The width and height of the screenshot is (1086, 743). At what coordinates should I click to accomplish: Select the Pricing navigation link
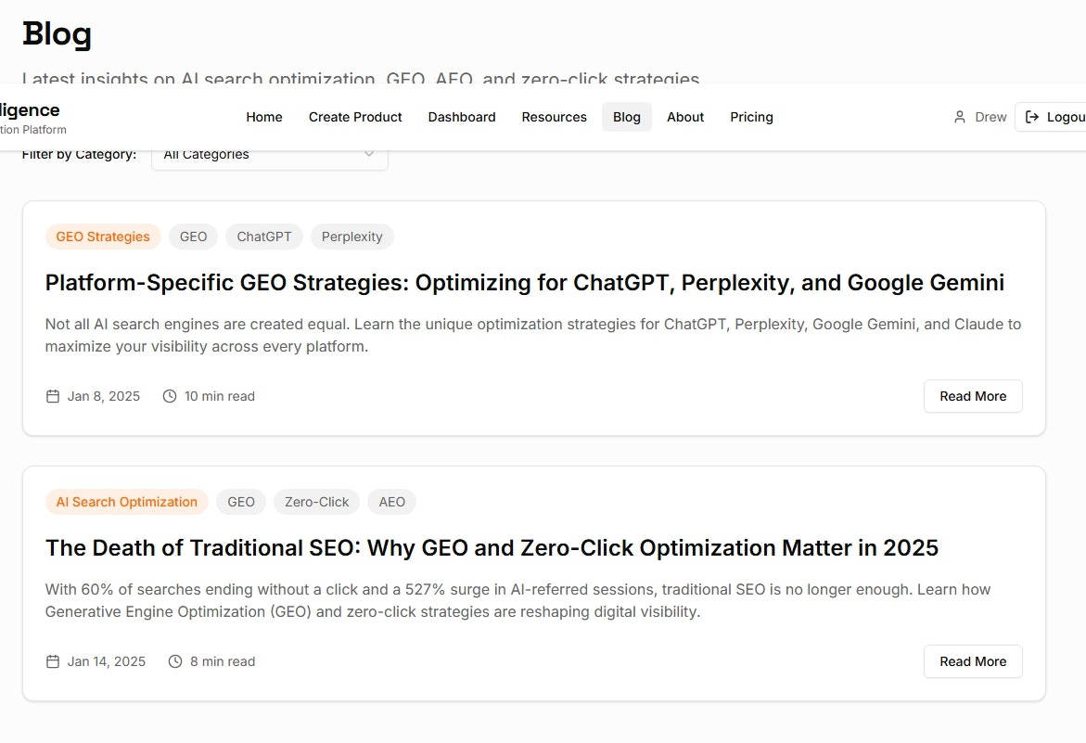[751, 117]
